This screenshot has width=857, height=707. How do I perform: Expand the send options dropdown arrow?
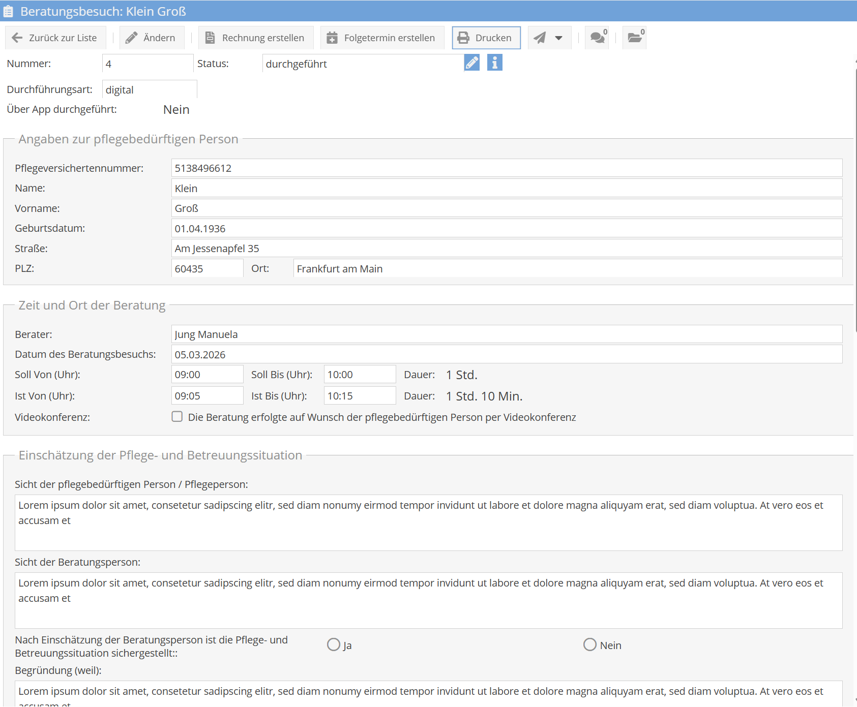[x=559, y=38]
